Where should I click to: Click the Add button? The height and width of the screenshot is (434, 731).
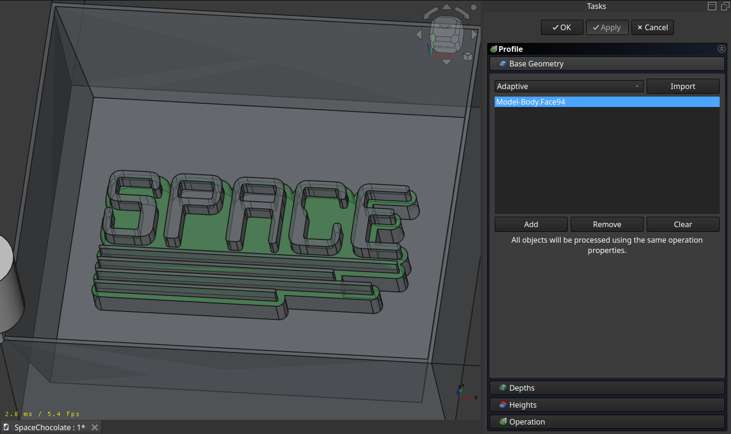coord(531,224)
